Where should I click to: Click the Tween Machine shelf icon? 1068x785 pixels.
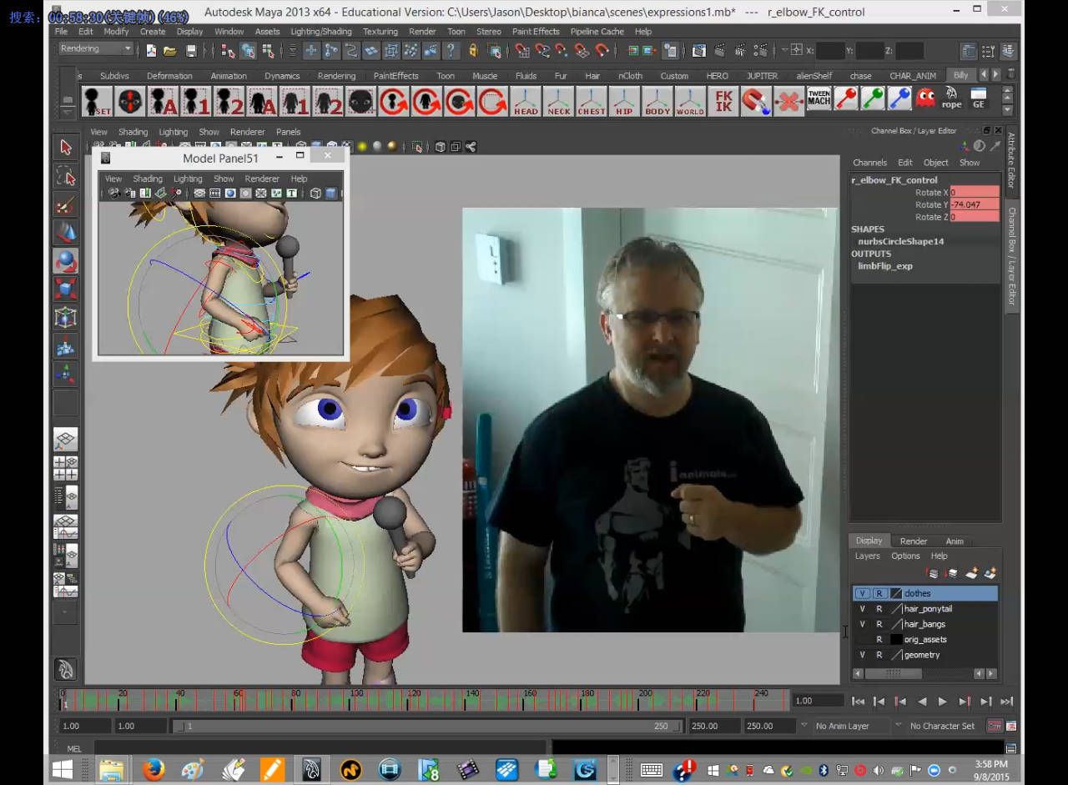pos(819,99)
